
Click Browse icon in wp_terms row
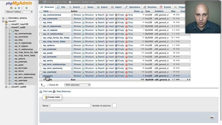(x=72, y=61)
